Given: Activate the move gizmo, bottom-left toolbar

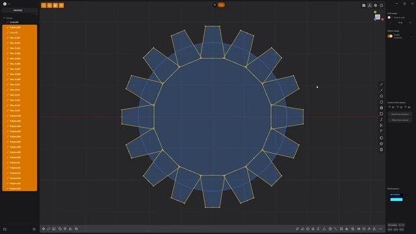Looking at the screenshot, I should (44, 229).
